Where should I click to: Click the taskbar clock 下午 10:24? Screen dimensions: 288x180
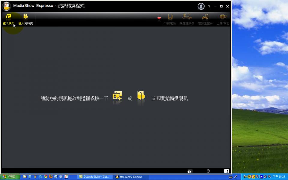click(x=279, y=177)
